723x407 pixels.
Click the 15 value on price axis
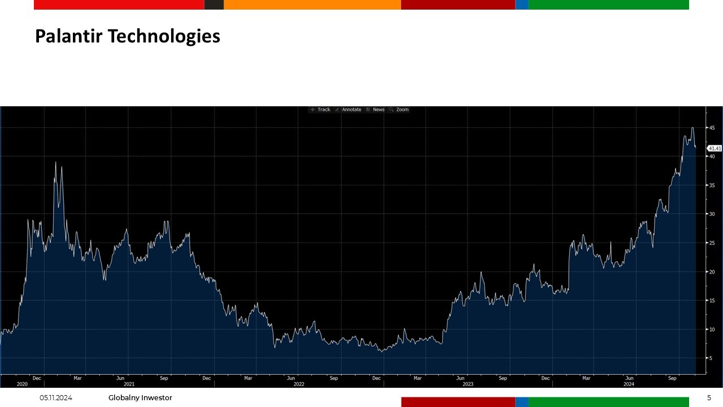point(712,301)
